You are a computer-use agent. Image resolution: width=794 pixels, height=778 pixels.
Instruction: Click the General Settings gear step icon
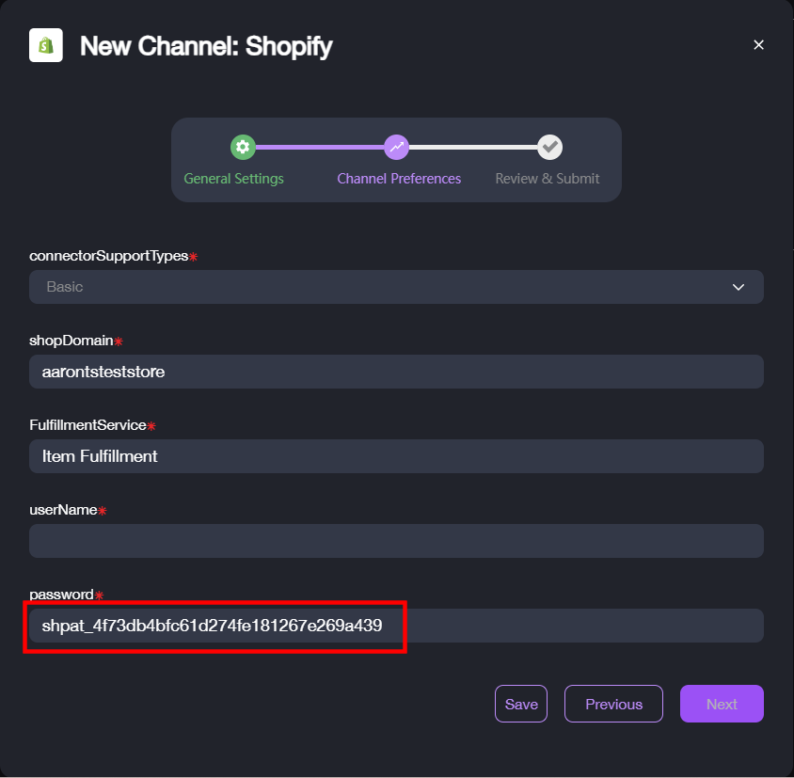coord(243,147)
